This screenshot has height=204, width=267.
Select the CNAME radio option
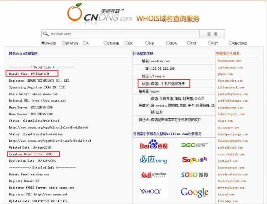105,43
